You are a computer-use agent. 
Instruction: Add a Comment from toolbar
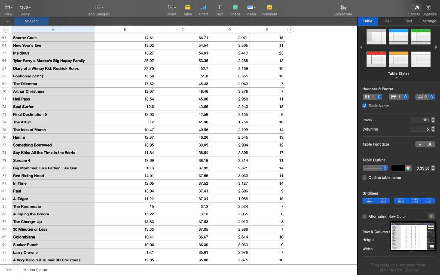point(269,7)
